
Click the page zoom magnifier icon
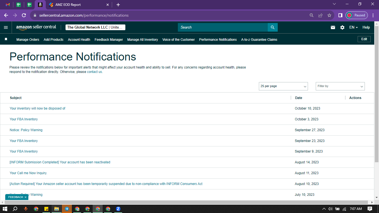[312, 15]
